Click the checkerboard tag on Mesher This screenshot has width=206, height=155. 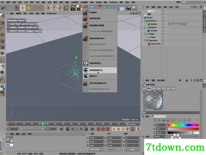pyautogui.click(x=183, y=24)
